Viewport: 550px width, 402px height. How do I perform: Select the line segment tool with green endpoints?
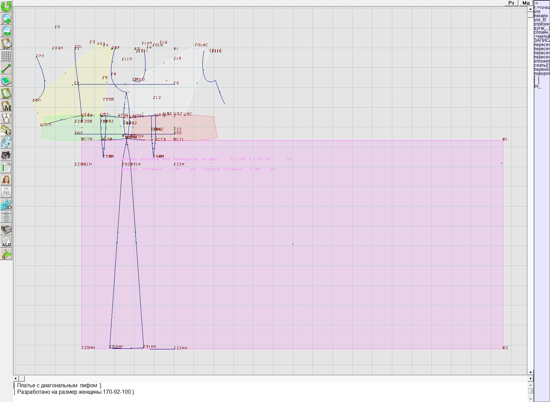(6, 68)
